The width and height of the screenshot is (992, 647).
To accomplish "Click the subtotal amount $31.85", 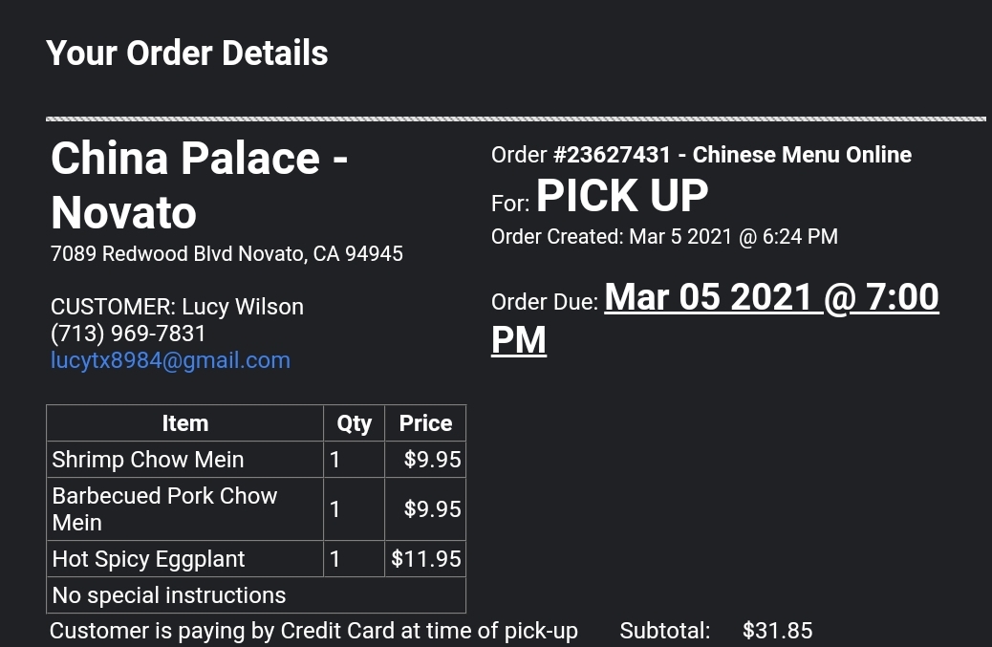I will click(777, 631).
